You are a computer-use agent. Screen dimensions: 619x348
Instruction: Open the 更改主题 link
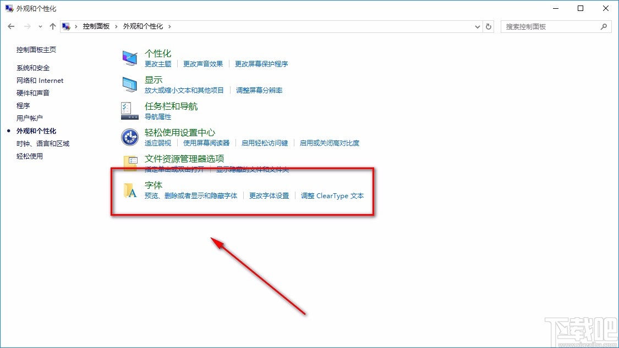[158, 64]
